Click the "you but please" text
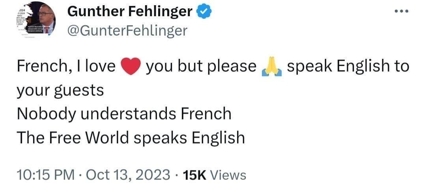Image resolution: width=426 pixels, height=187 pixels. click(201, 67)
